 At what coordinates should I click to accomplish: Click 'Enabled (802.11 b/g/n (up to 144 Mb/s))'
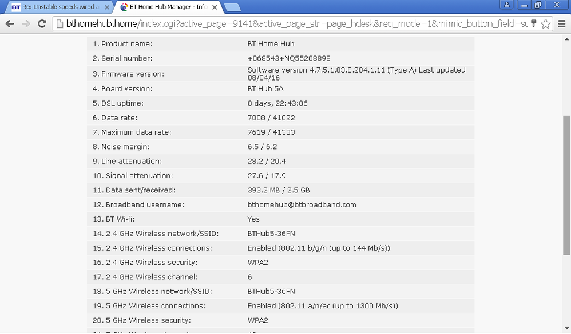[319, 248]
